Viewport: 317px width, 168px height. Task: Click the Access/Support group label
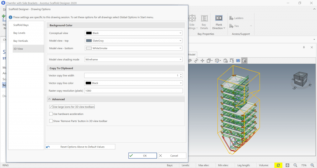241,34
